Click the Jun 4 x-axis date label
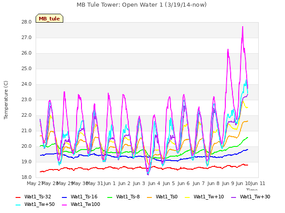This screenshot has width=285, height=213. (x=154, y=184)
